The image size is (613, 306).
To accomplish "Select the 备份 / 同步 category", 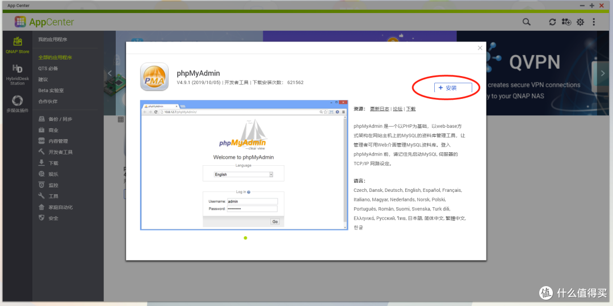I will point(60,119).
